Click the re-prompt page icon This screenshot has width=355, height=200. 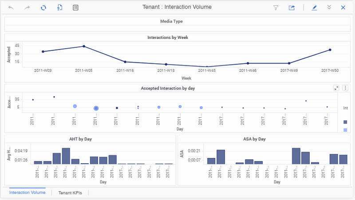pos(59,8)
